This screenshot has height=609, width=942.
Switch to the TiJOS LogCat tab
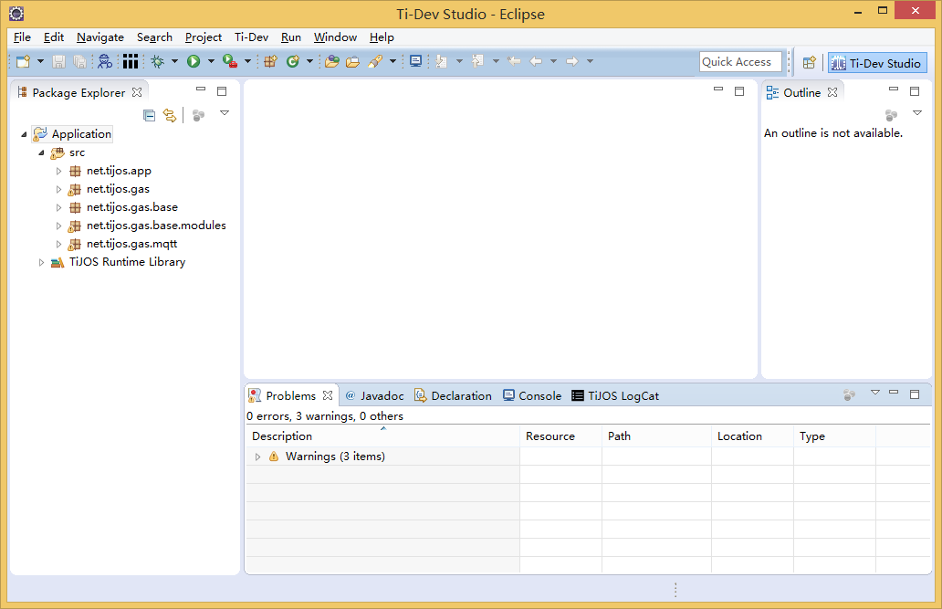[x=615, y=395]
